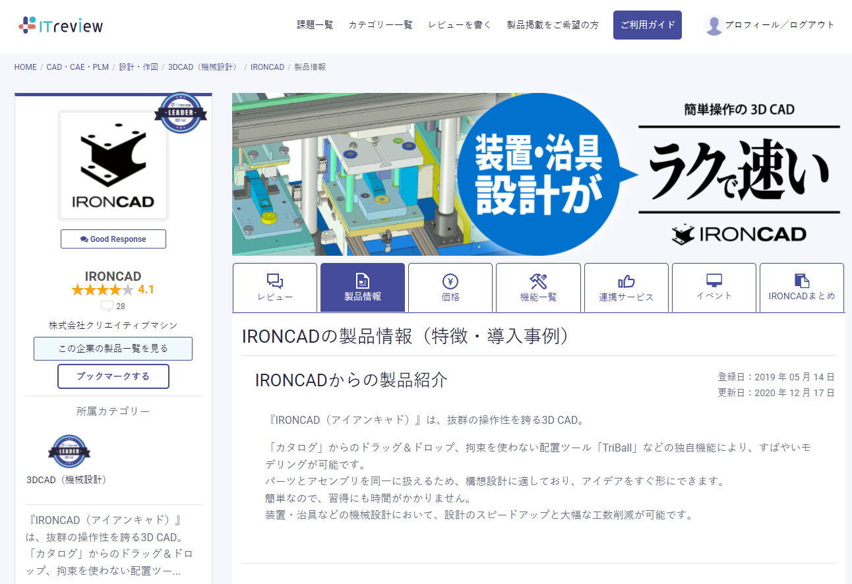This screenshot has height=584, width=852.
Task: Click the monitor icon on the イベント tab
Action: (x=714, y=280)
